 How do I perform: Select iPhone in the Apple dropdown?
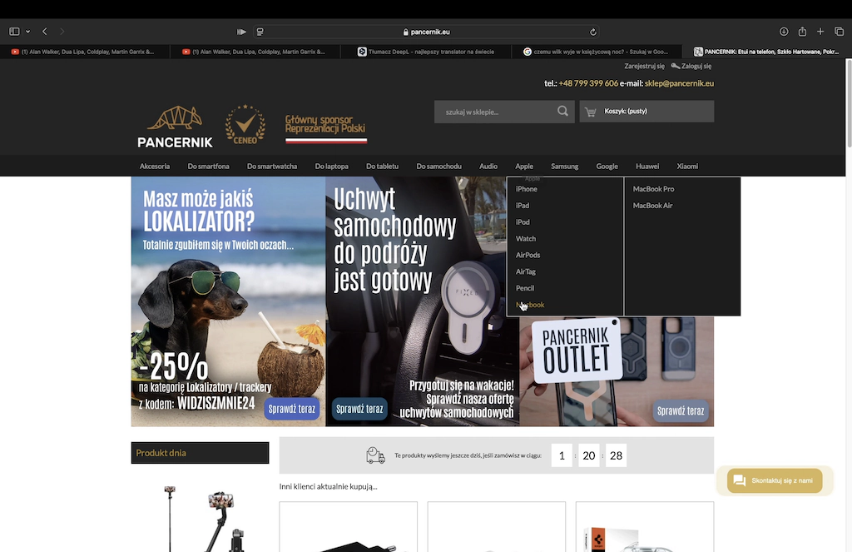click(527, 189)
